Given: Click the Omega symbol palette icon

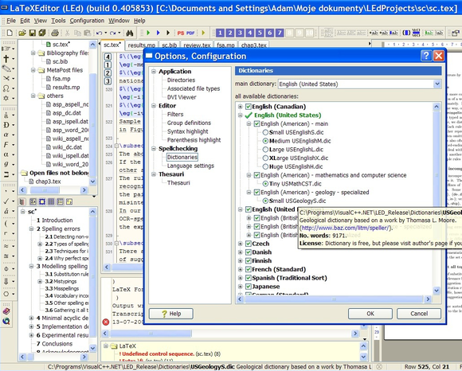Looking at the screenshot, I should [6, 88].
